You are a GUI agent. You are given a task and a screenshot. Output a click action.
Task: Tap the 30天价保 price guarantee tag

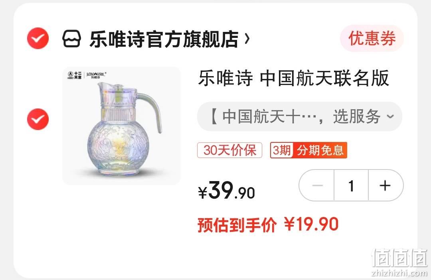click(x=229, y=150)
